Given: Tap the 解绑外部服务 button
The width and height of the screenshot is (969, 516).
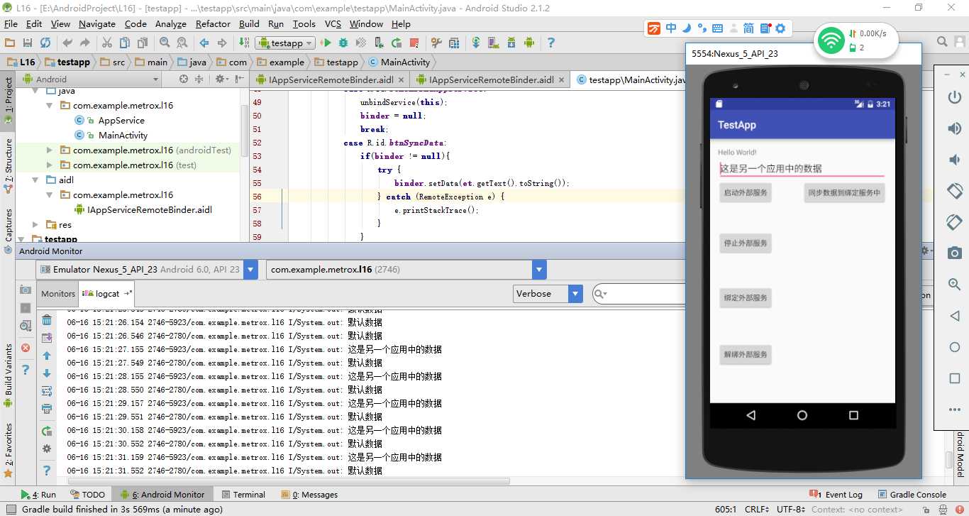Looking at the screenshot, I should tap(746, 354).
